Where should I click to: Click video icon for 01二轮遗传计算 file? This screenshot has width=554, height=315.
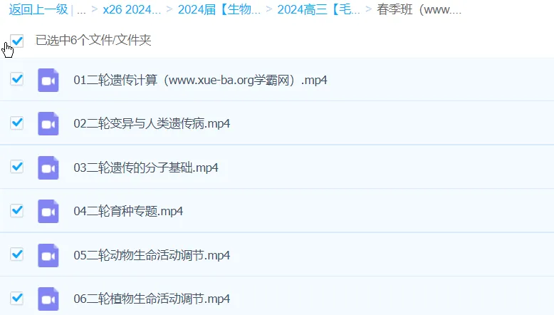pos(48,81)
